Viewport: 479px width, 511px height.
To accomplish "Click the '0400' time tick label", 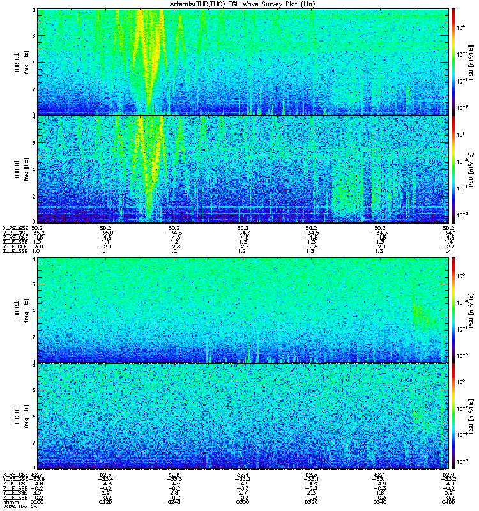I will tap(448, 502).
